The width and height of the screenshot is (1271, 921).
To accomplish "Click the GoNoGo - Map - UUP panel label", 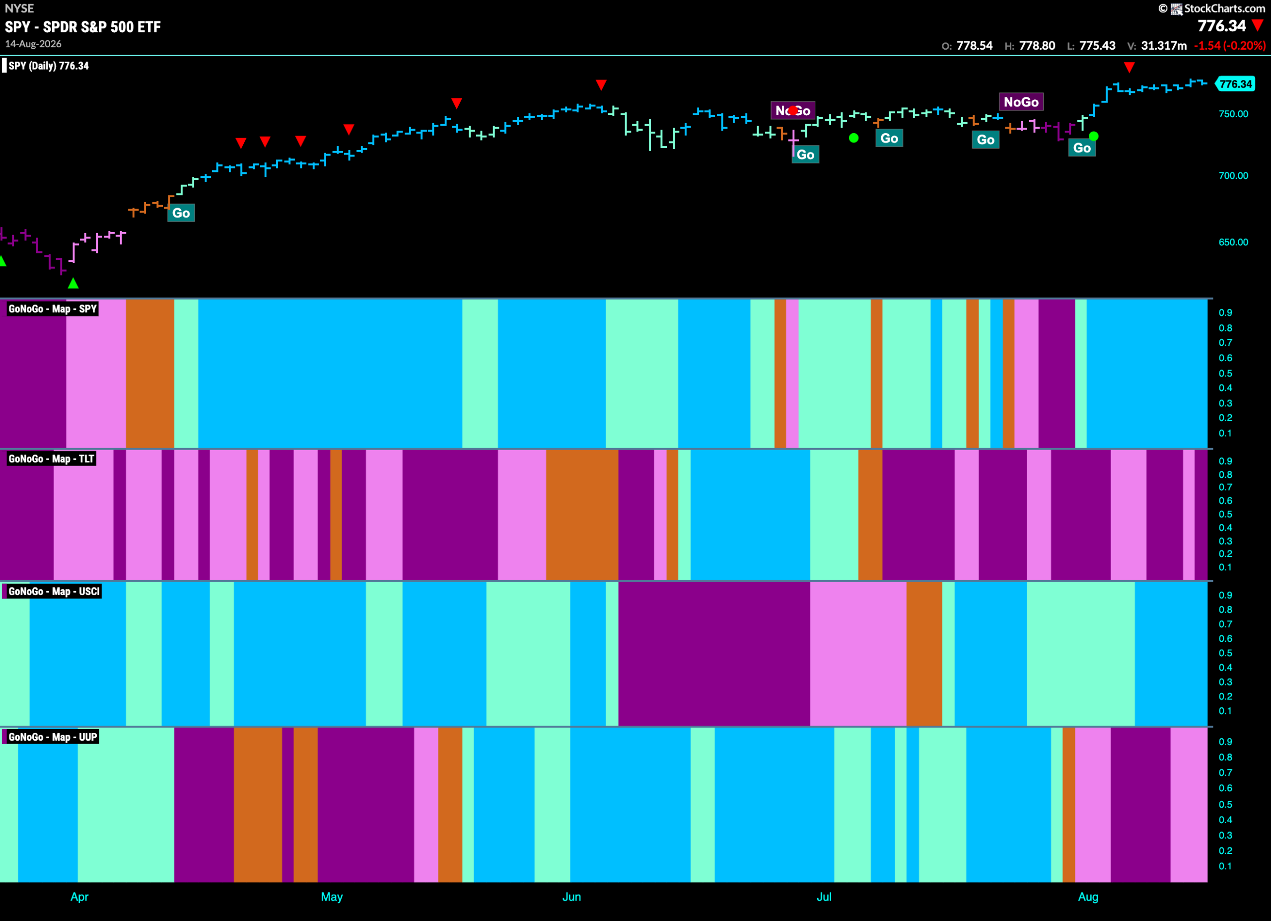I will point(53,737).
